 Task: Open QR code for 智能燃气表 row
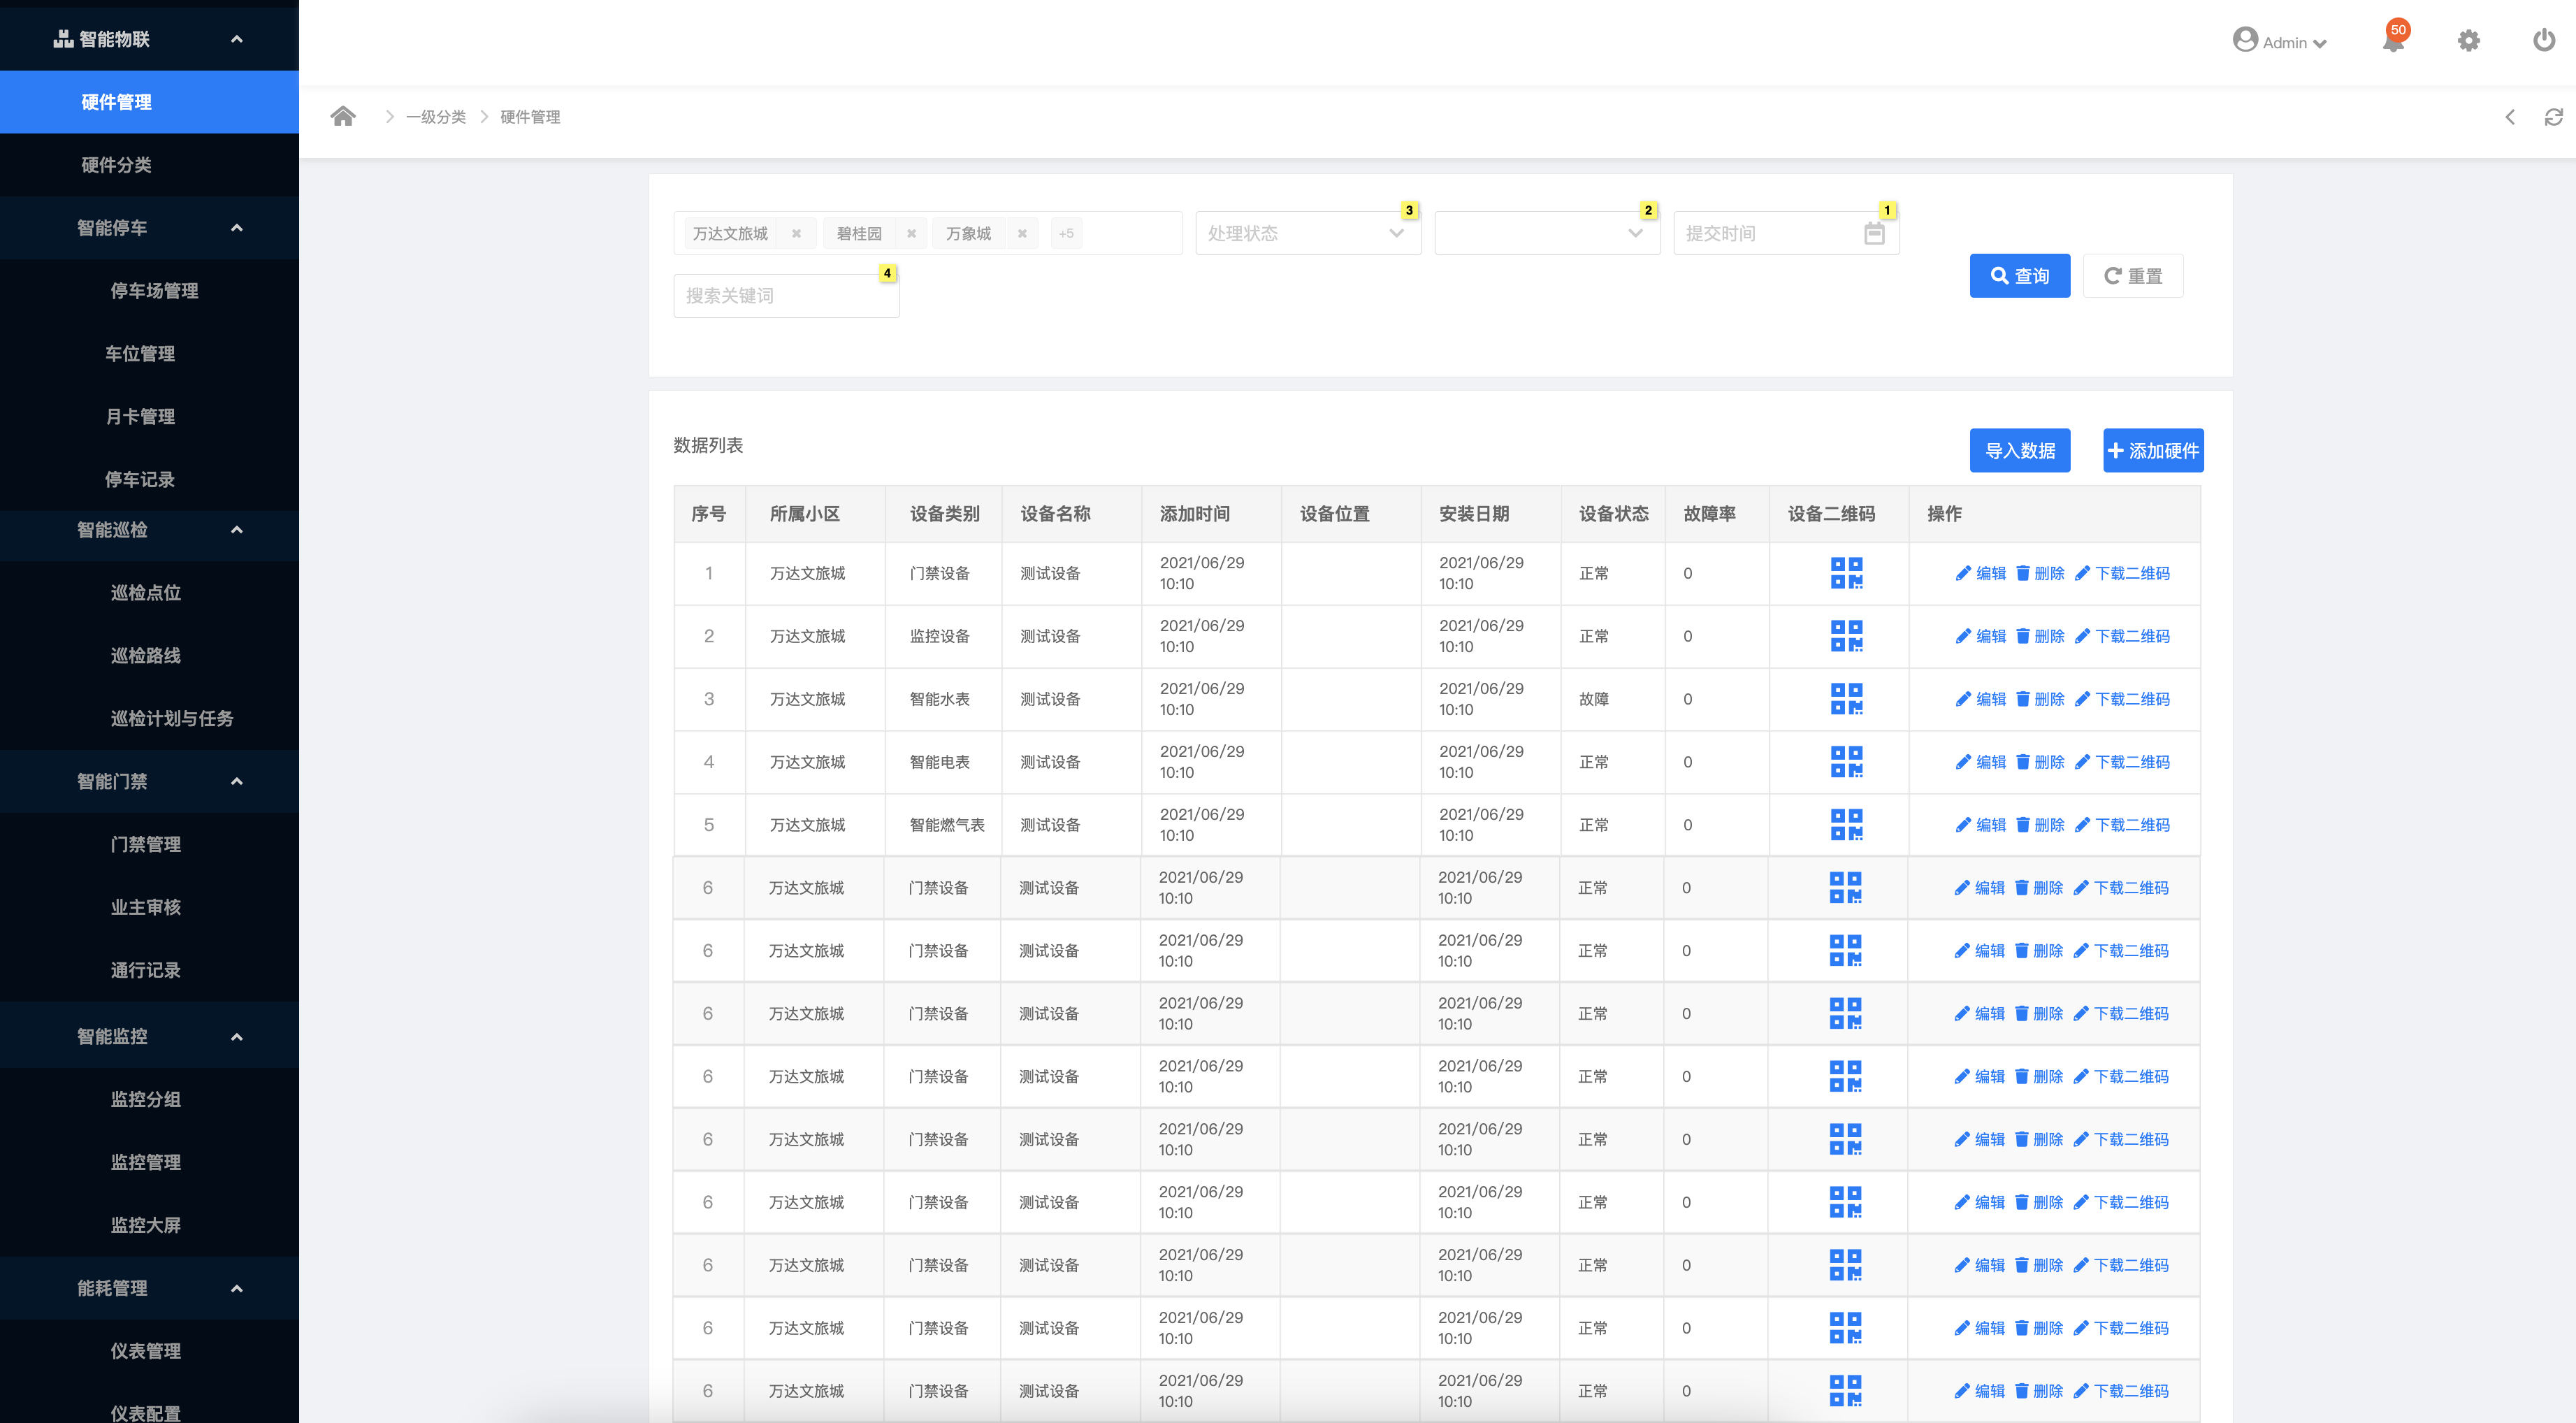click(x=1846, y=825)
